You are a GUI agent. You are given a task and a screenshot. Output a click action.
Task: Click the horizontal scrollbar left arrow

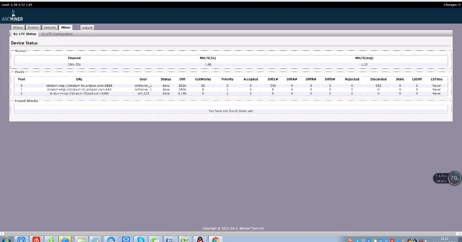click(2, 234)
